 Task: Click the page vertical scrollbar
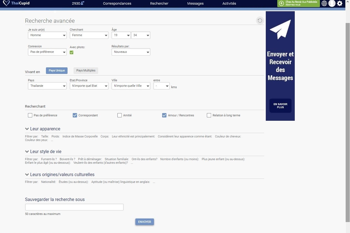click(348, 123)
